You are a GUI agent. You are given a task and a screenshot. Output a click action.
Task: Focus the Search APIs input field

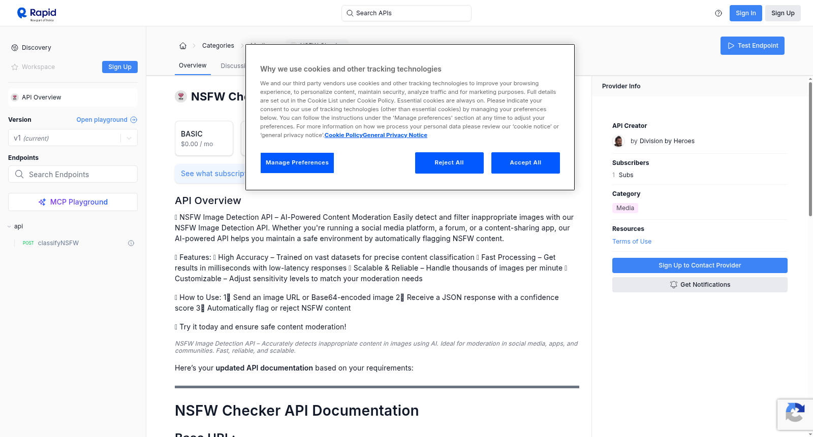pos(407,13)
